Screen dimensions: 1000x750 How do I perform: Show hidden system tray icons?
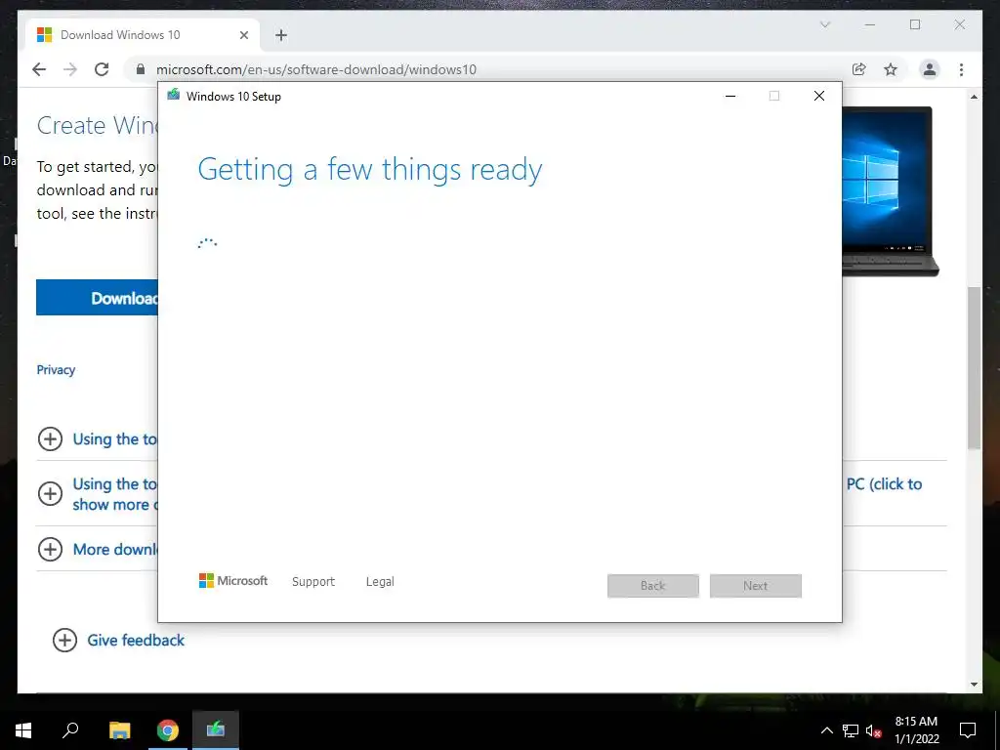tap(826, 730)
